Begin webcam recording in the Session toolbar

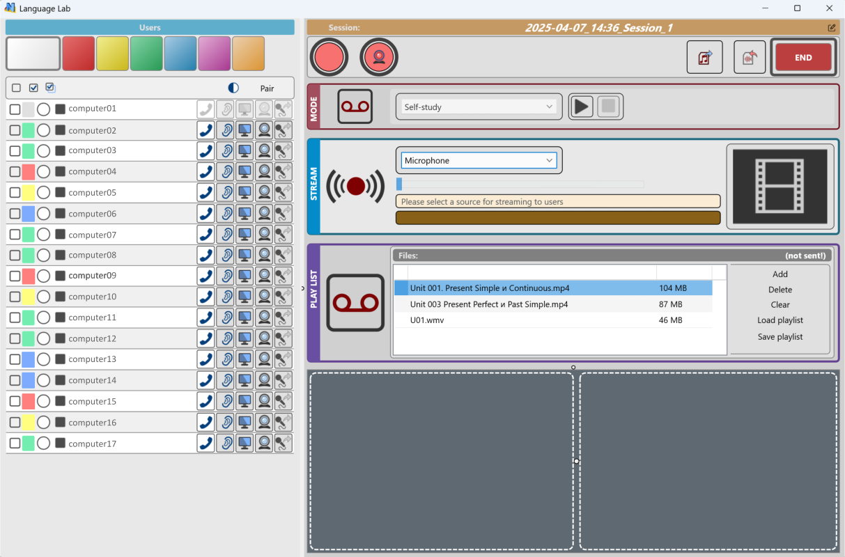(x=378, y=56)
